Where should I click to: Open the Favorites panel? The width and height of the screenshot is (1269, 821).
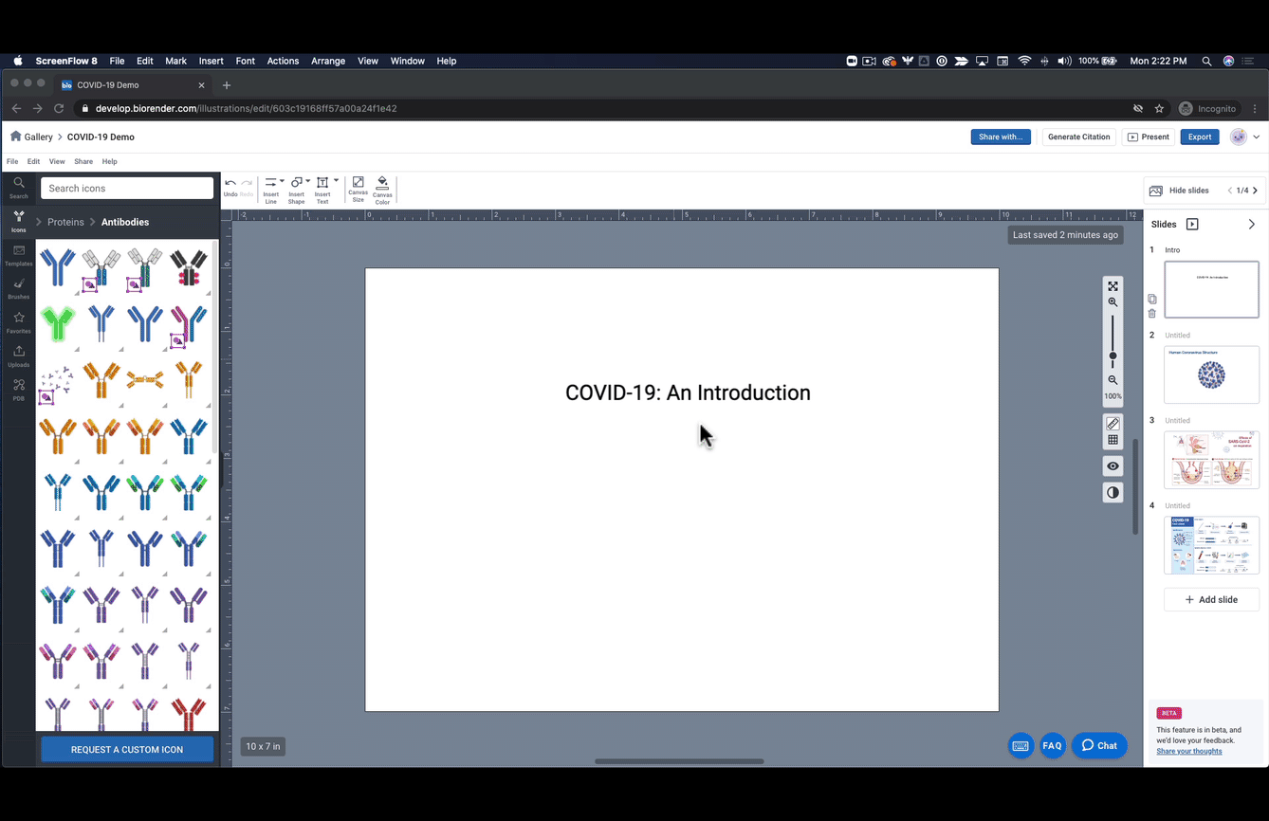pos(19,322)
